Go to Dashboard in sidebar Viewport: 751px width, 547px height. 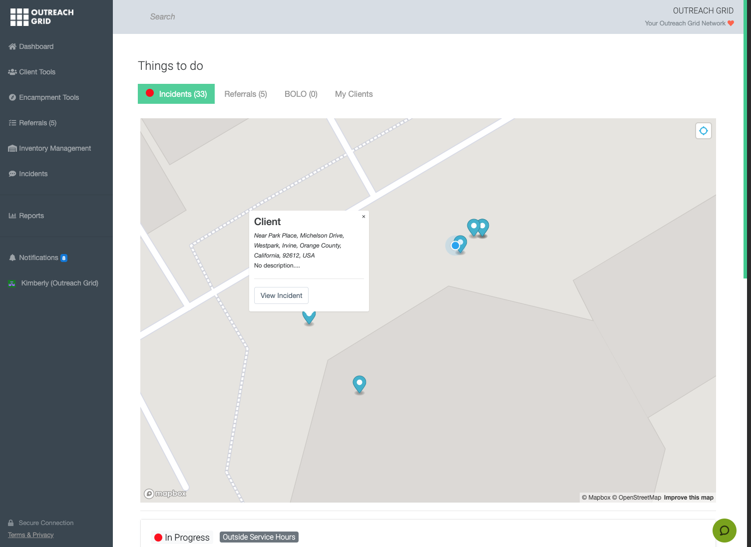(x=36, y=46)
